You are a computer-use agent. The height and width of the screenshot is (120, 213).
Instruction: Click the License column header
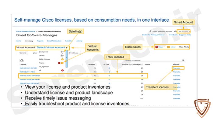(x=23, y=65)
